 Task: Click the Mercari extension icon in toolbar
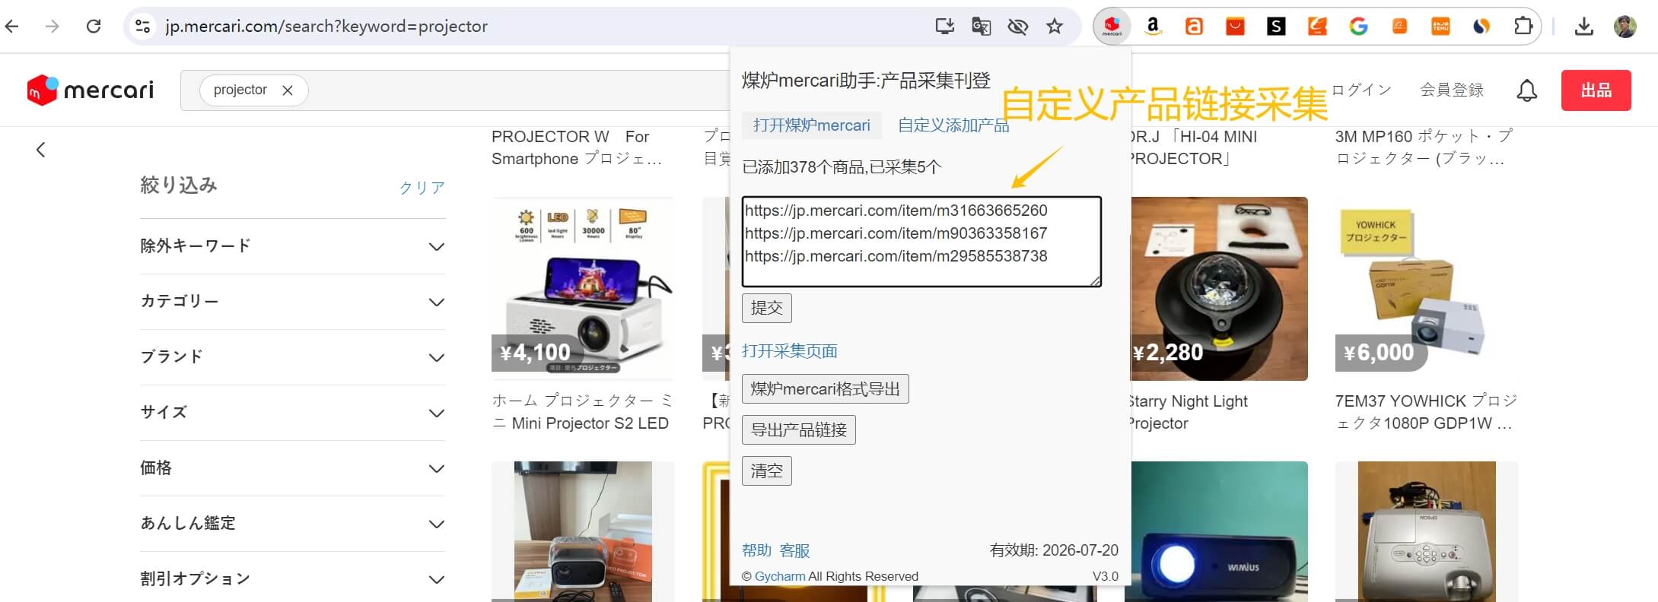point(1112,27)
